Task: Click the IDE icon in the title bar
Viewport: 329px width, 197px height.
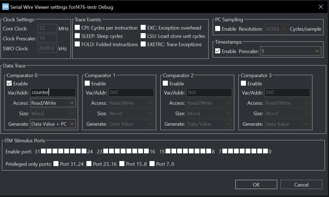Action: click(6, 7)
